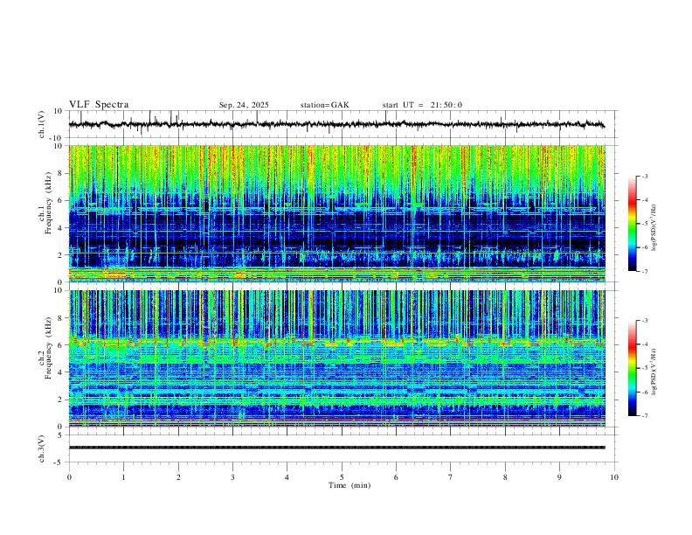Click time axis tick label "9"
Screen dimensions: 692x535
[559, 477]
